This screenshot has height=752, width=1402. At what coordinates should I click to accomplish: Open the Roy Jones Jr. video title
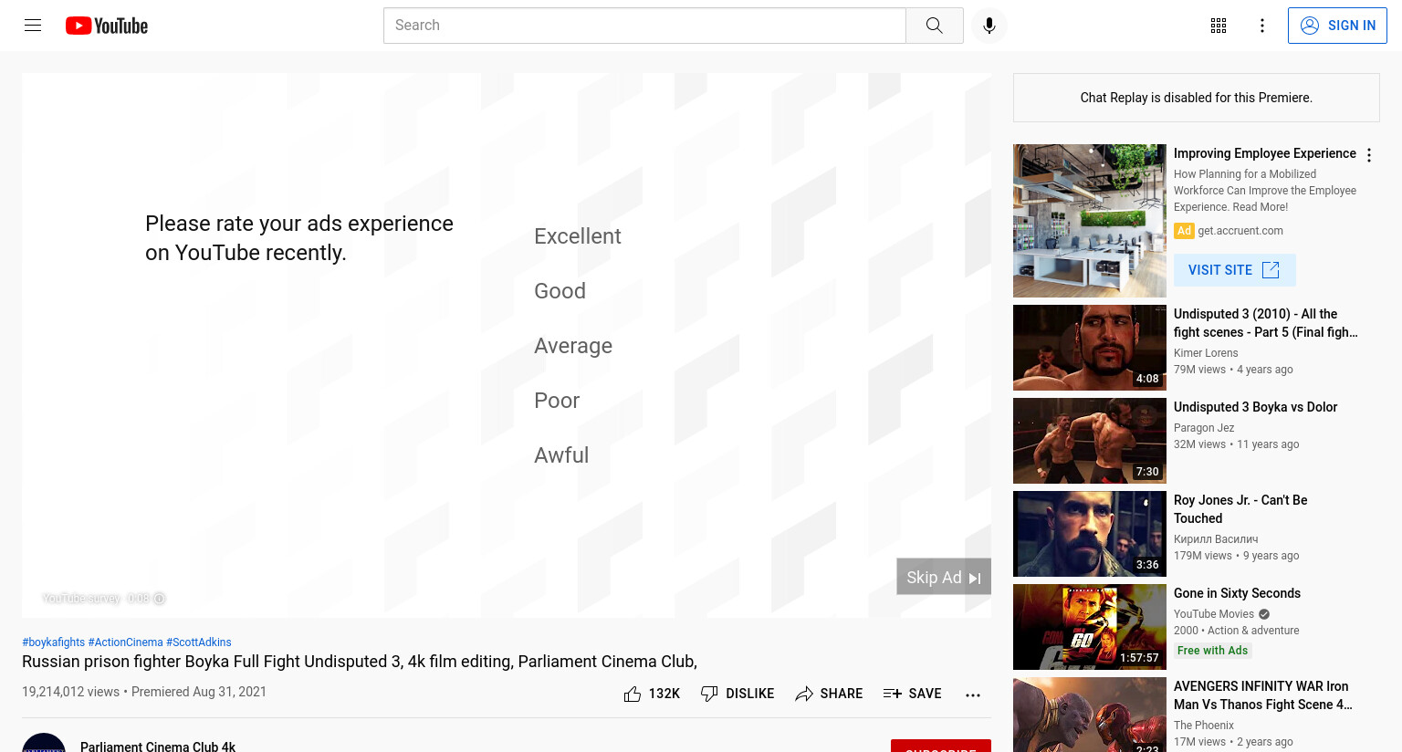[x=1240, y=509]
